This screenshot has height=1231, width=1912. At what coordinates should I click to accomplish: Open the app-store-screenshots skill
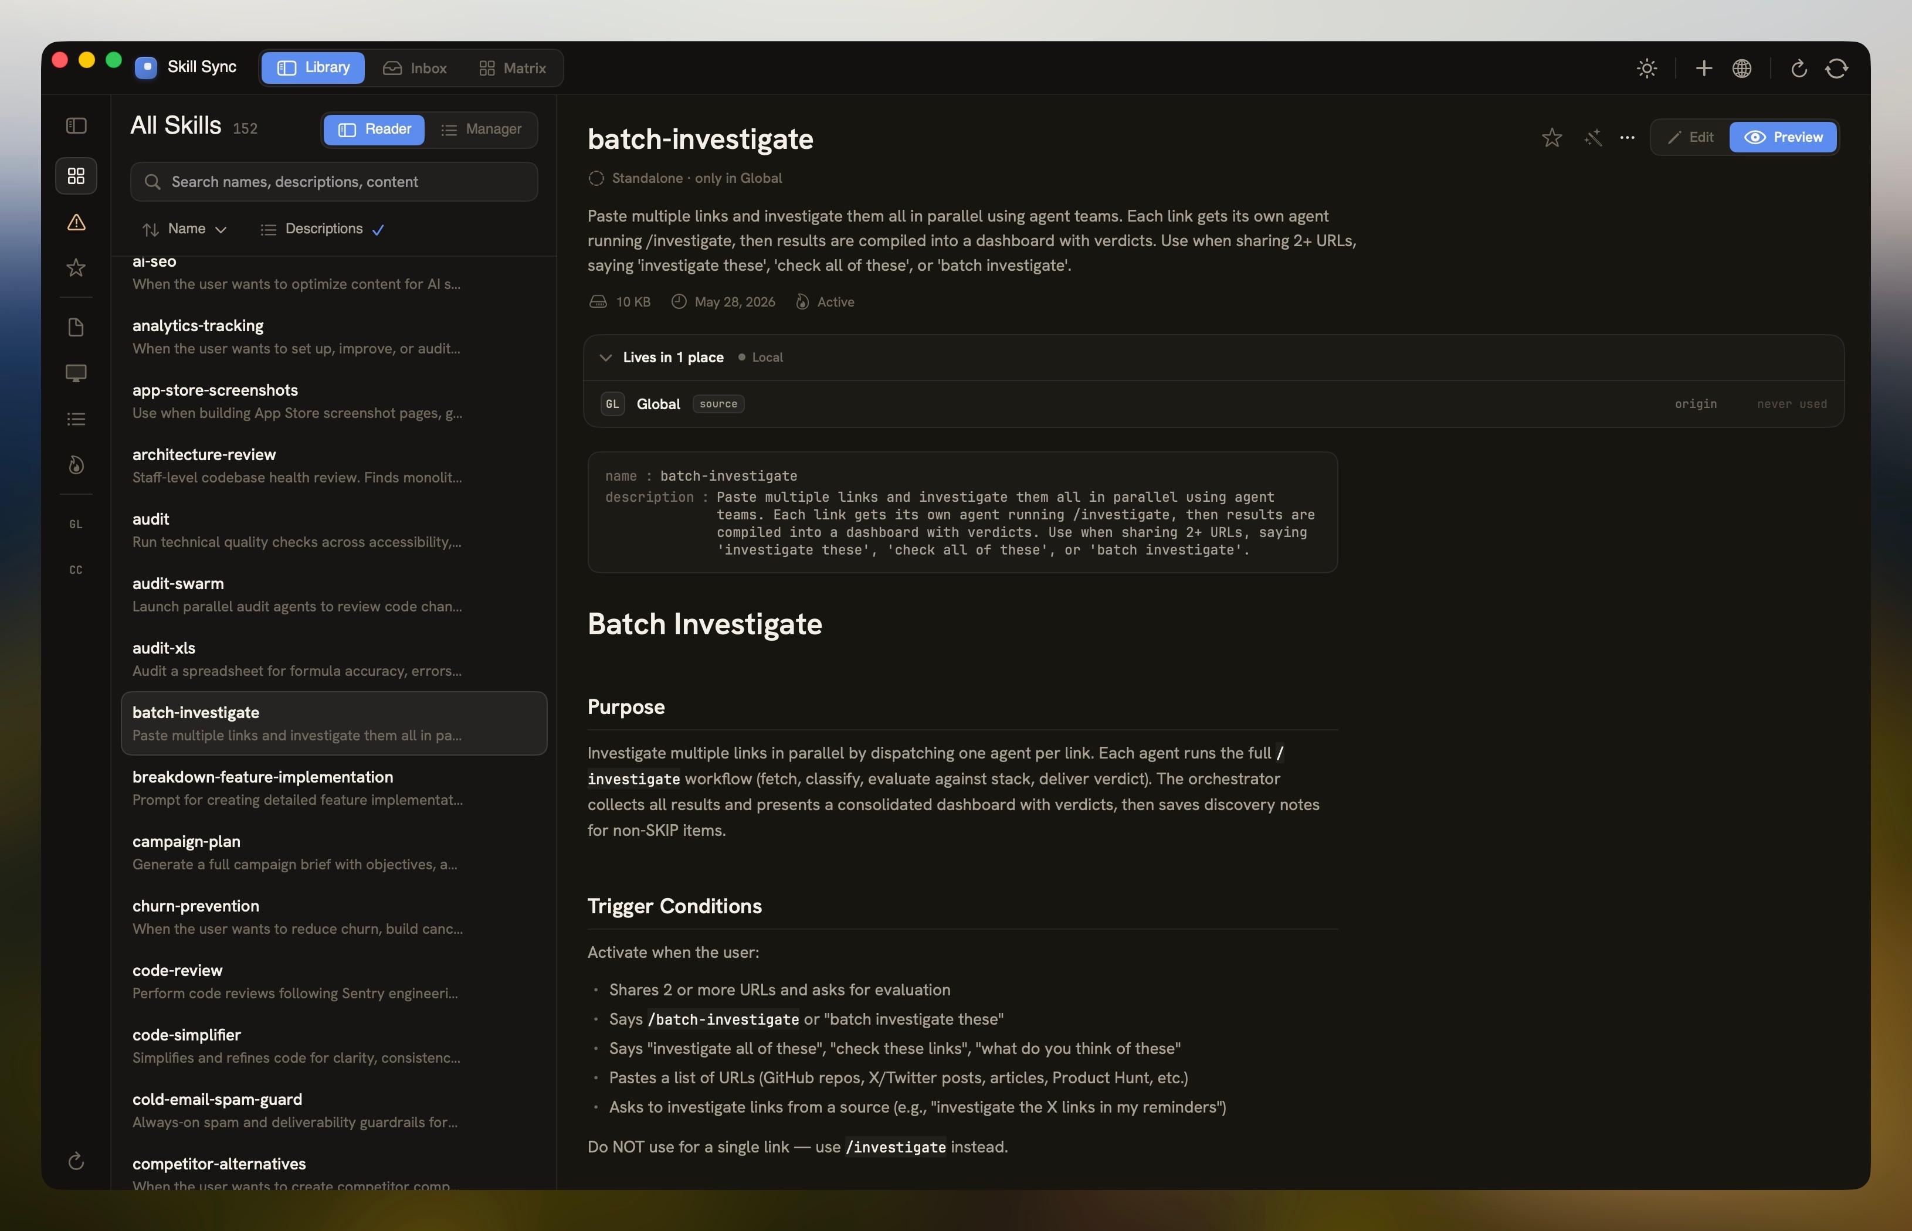tap(334, 402)
